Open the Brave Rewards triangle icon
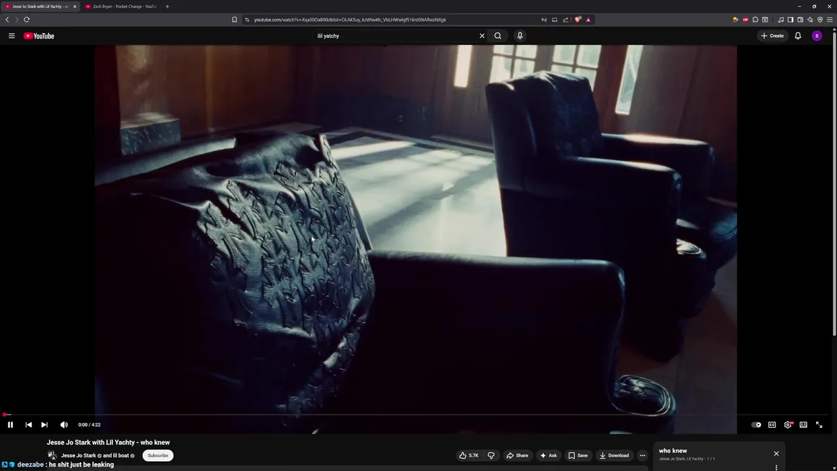 [x=589, y=20]
